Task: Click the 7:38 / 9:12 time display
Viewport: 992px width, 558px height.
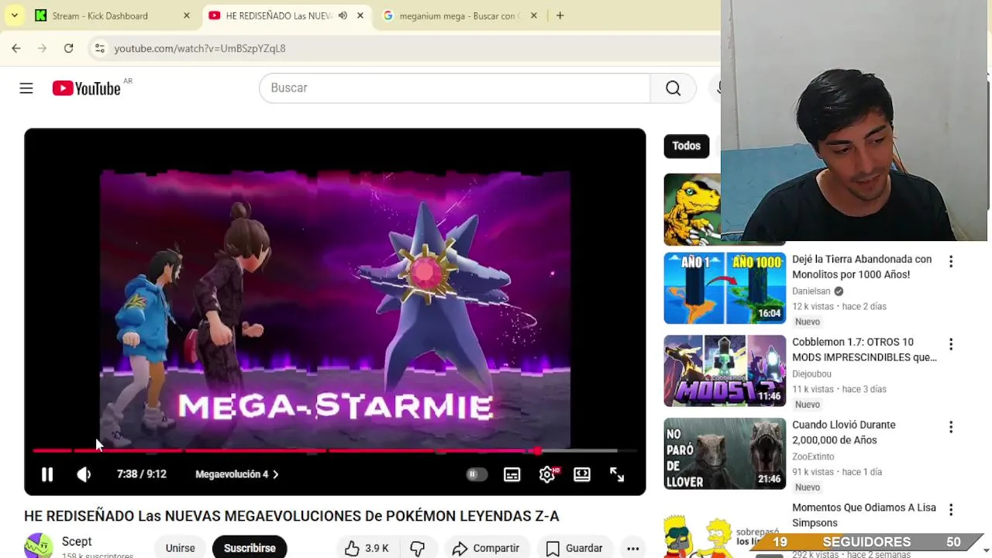Action: 142,474
